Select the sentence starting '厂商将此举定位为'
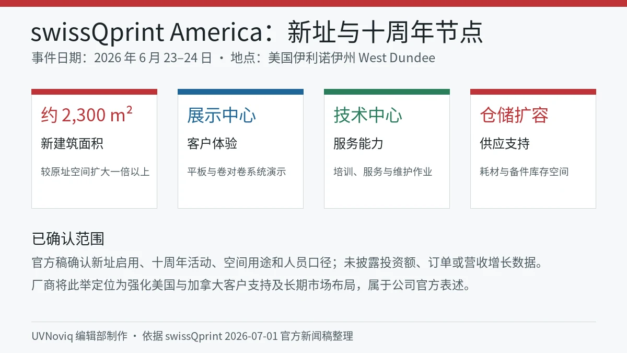This screenshot has height=353, width=627. point(251,285)
